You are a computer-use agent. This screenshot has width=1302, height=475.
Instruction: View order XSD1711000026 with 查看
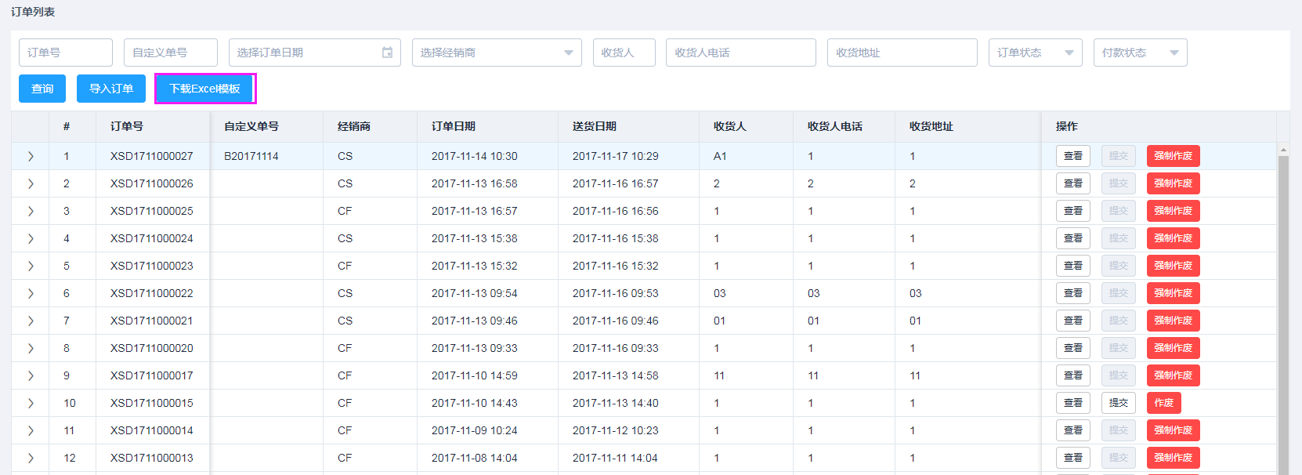(x=1072, y=183)
